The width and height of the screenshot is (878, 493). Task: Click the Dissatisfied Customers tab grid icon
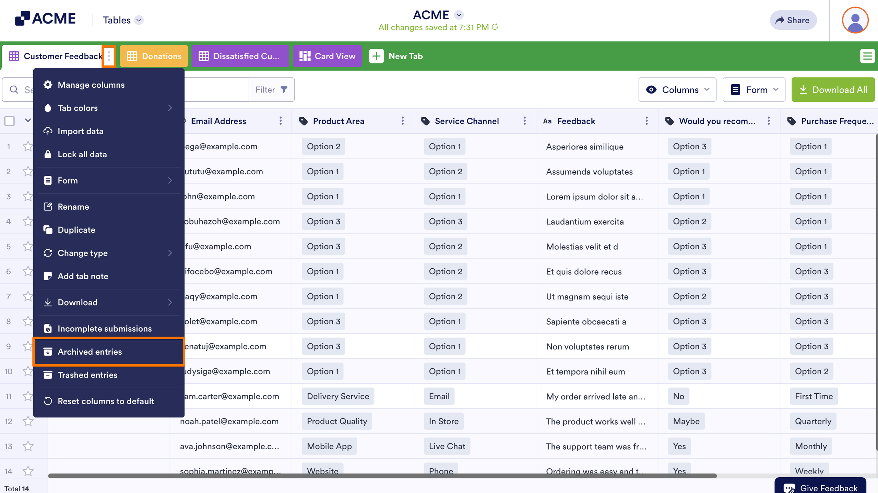[x=204, y=56]
